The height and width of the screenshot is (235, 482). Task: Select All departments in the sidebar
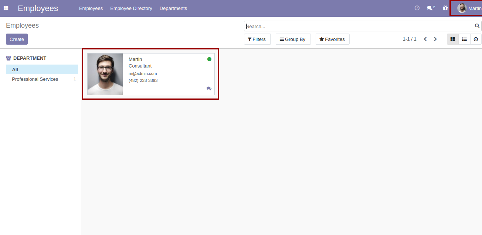tap(42, 69)
